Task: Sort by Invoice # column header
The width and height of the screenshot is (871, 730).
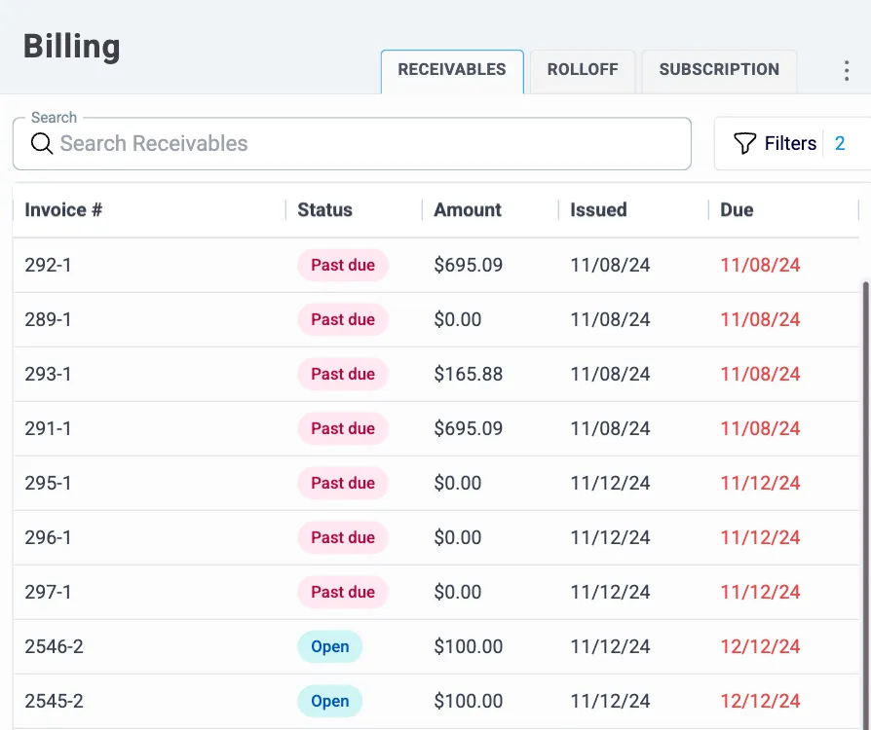Action: coord(63,210)
